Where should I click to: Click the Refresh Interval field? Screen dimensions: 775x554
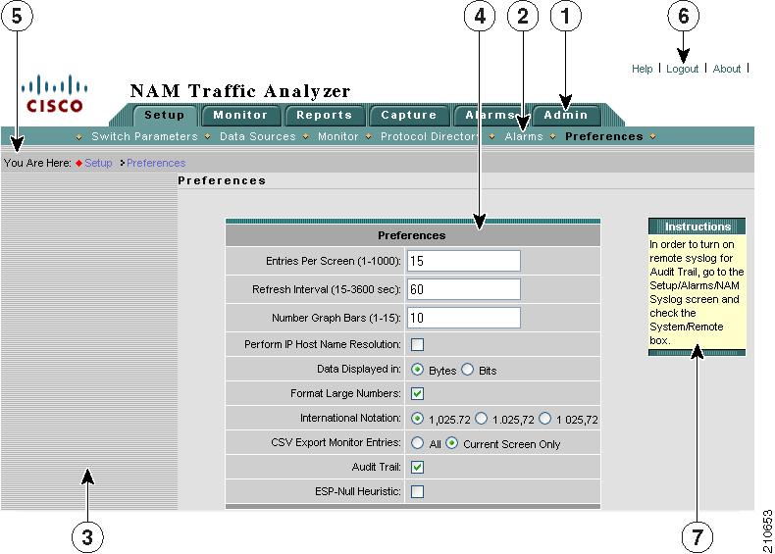point(464,289)
